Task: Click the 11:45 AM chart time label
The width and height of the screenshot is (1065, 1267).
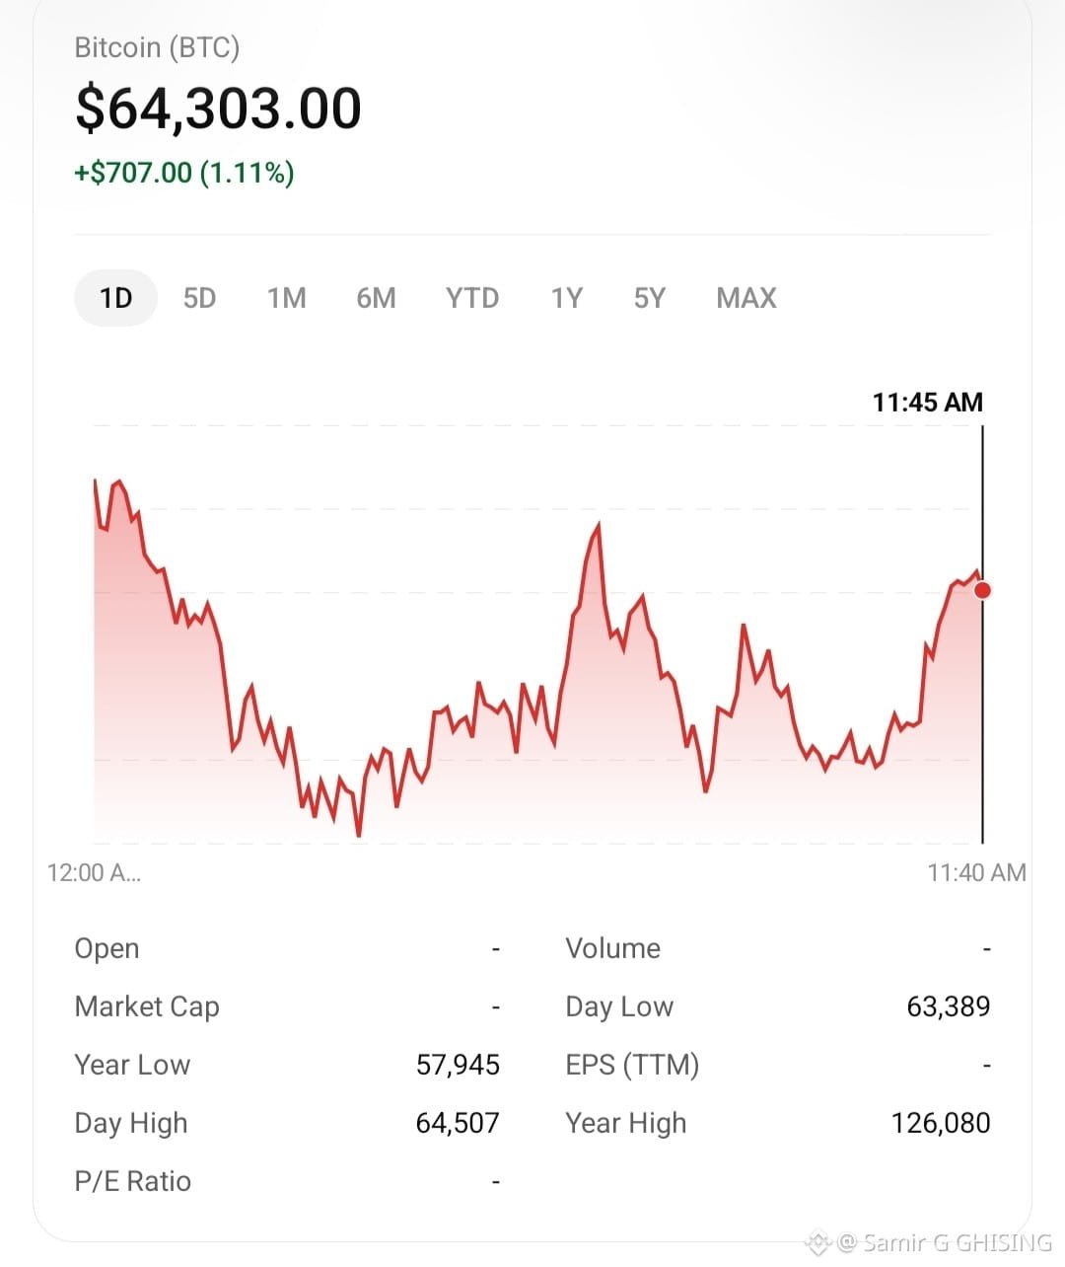Action: 928,402
